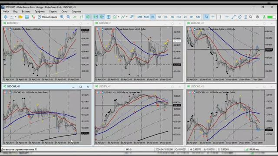
Task: Activate the GBPUSD,H1 chart window title
Action: pos(105,23)
